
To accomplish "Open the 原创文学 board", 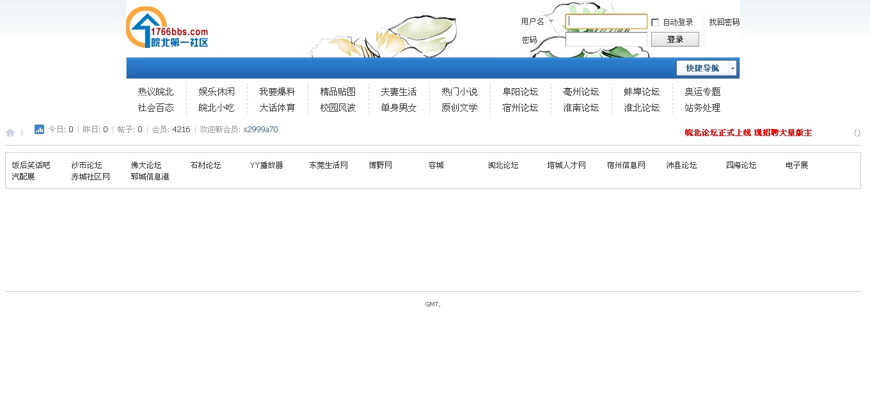I will pos(459,108).
